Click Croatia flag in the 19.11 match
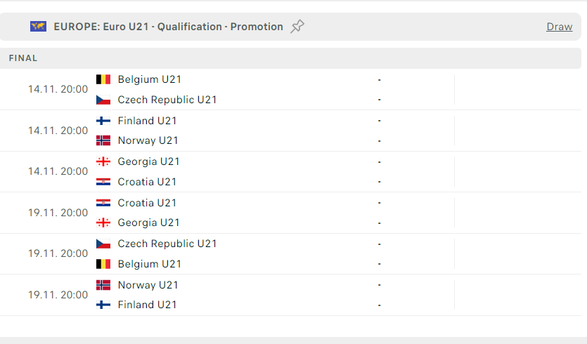Screen dimensions: 587x344 pos(103,203)
